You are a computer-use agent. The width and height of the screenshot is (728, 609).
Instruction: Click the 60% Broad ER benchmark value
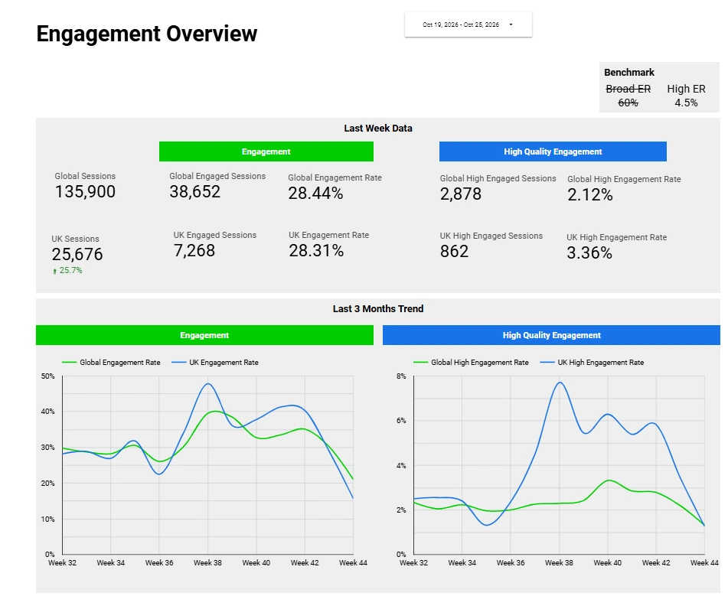point(628,103)
